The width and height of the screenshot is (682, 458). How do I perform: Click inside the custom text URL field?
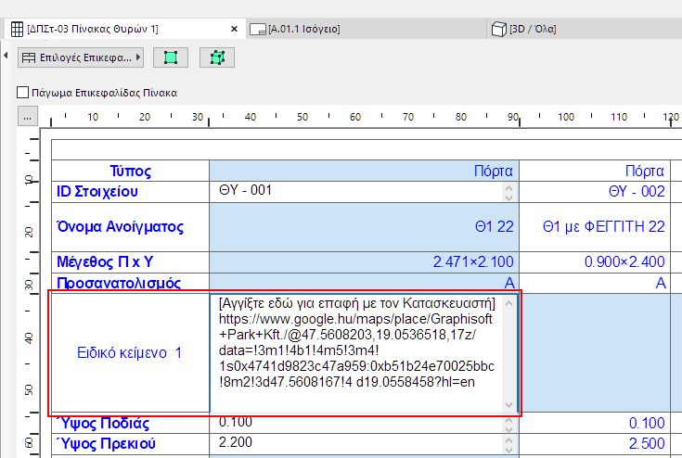click(355, 353)
